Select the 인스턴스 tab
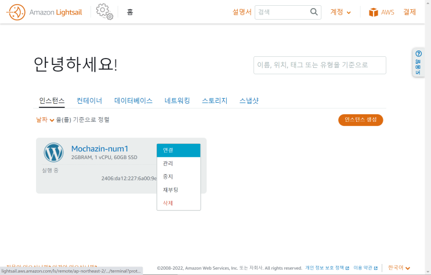The height and width of the screenshot is (275, 431). [x=52, y=100]
